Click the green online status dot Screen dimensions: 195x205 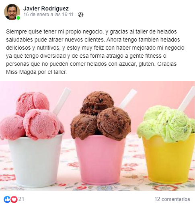(18, 18)
